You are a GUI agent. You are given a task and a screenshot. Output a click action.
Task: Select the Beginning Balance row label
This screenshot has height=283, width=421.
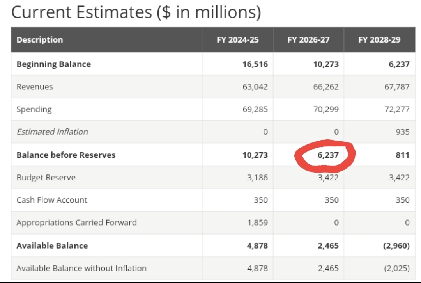pyautogui.click(x=53, y=64)
